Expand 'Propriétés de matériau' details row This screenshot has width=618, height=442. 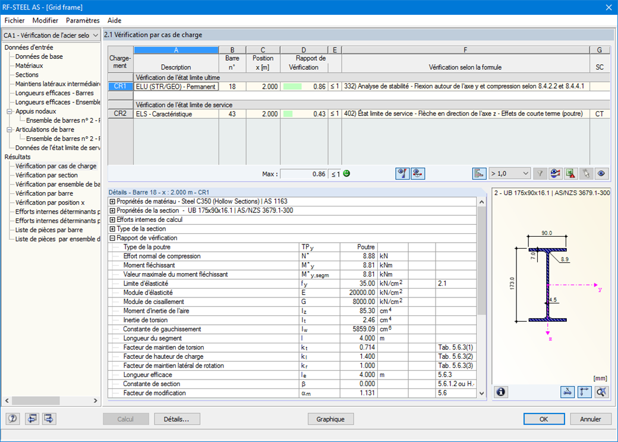click(x=112, y=202)
